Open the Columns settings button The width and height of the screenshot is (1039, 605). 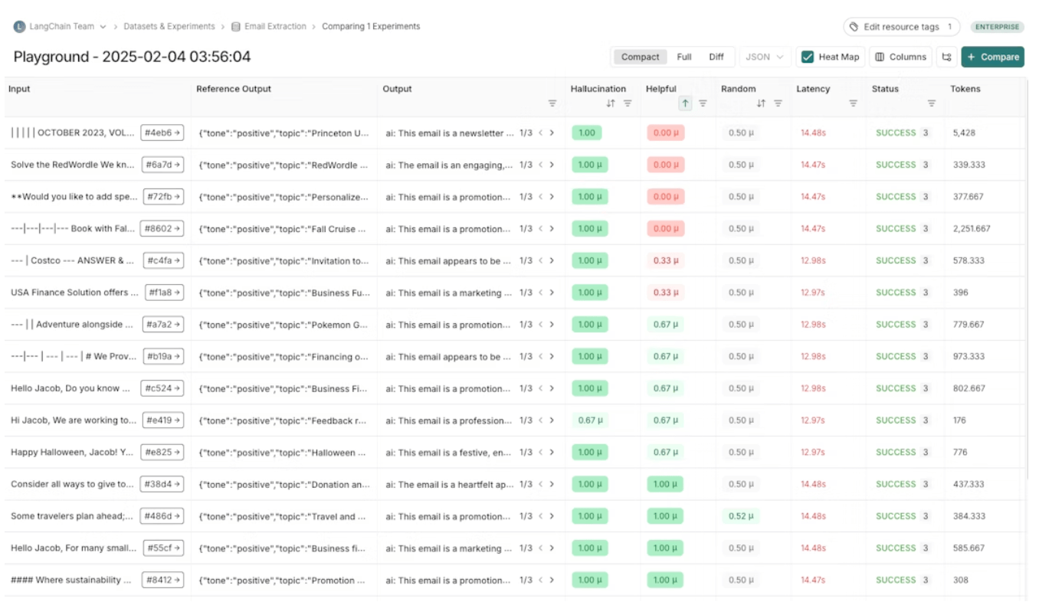click(901, 57)
